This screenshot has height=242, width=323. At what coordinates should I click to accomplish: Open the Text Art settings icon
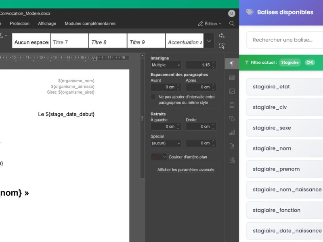232,146
